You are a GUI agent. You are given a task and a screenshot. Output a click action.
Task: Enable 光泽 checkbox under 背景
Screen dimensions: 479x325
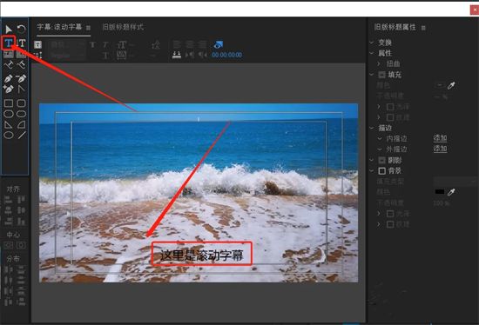click(390, 214)
